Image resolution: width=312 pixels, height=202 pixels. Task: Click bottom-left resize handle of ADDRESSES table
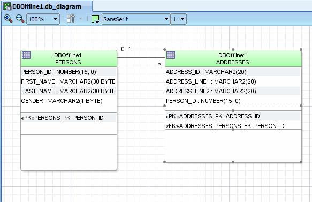click(164, 162)
